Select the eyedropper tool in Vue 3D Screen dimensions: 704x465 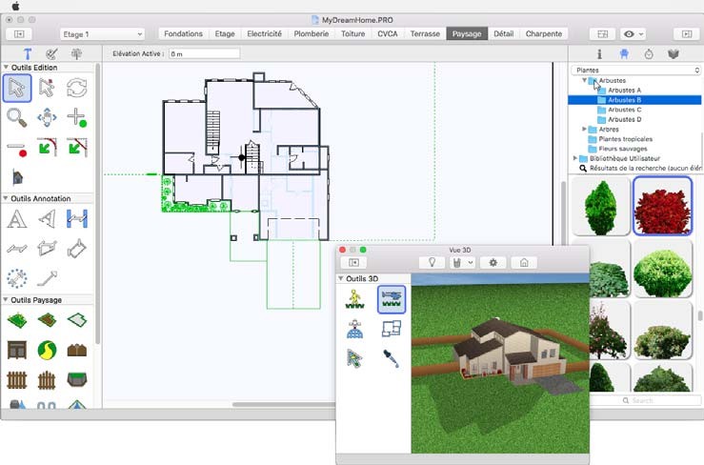pos(392,358)
